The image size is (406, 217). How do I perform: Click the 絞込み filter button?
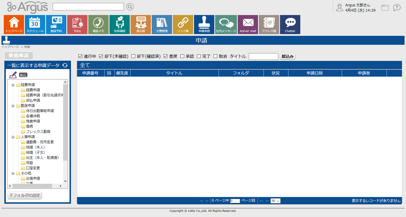click(288, 56)
